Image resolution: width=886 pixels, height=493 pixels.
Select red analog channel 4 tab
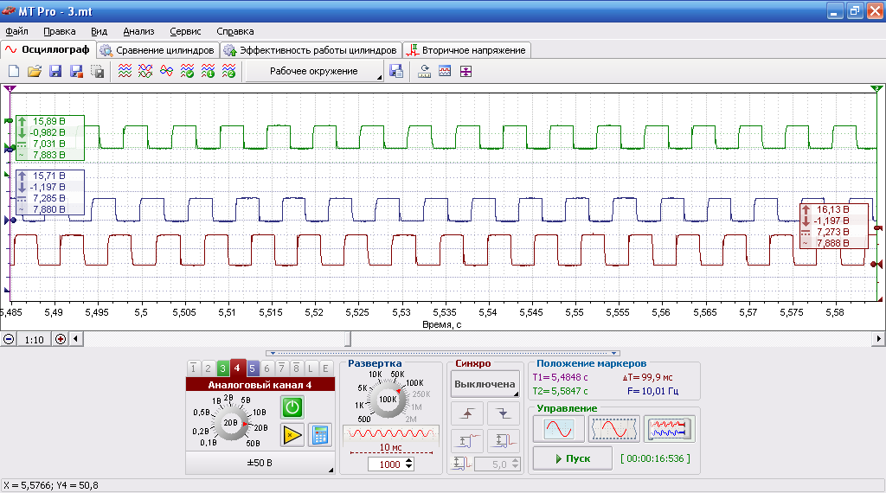point(237,368)
